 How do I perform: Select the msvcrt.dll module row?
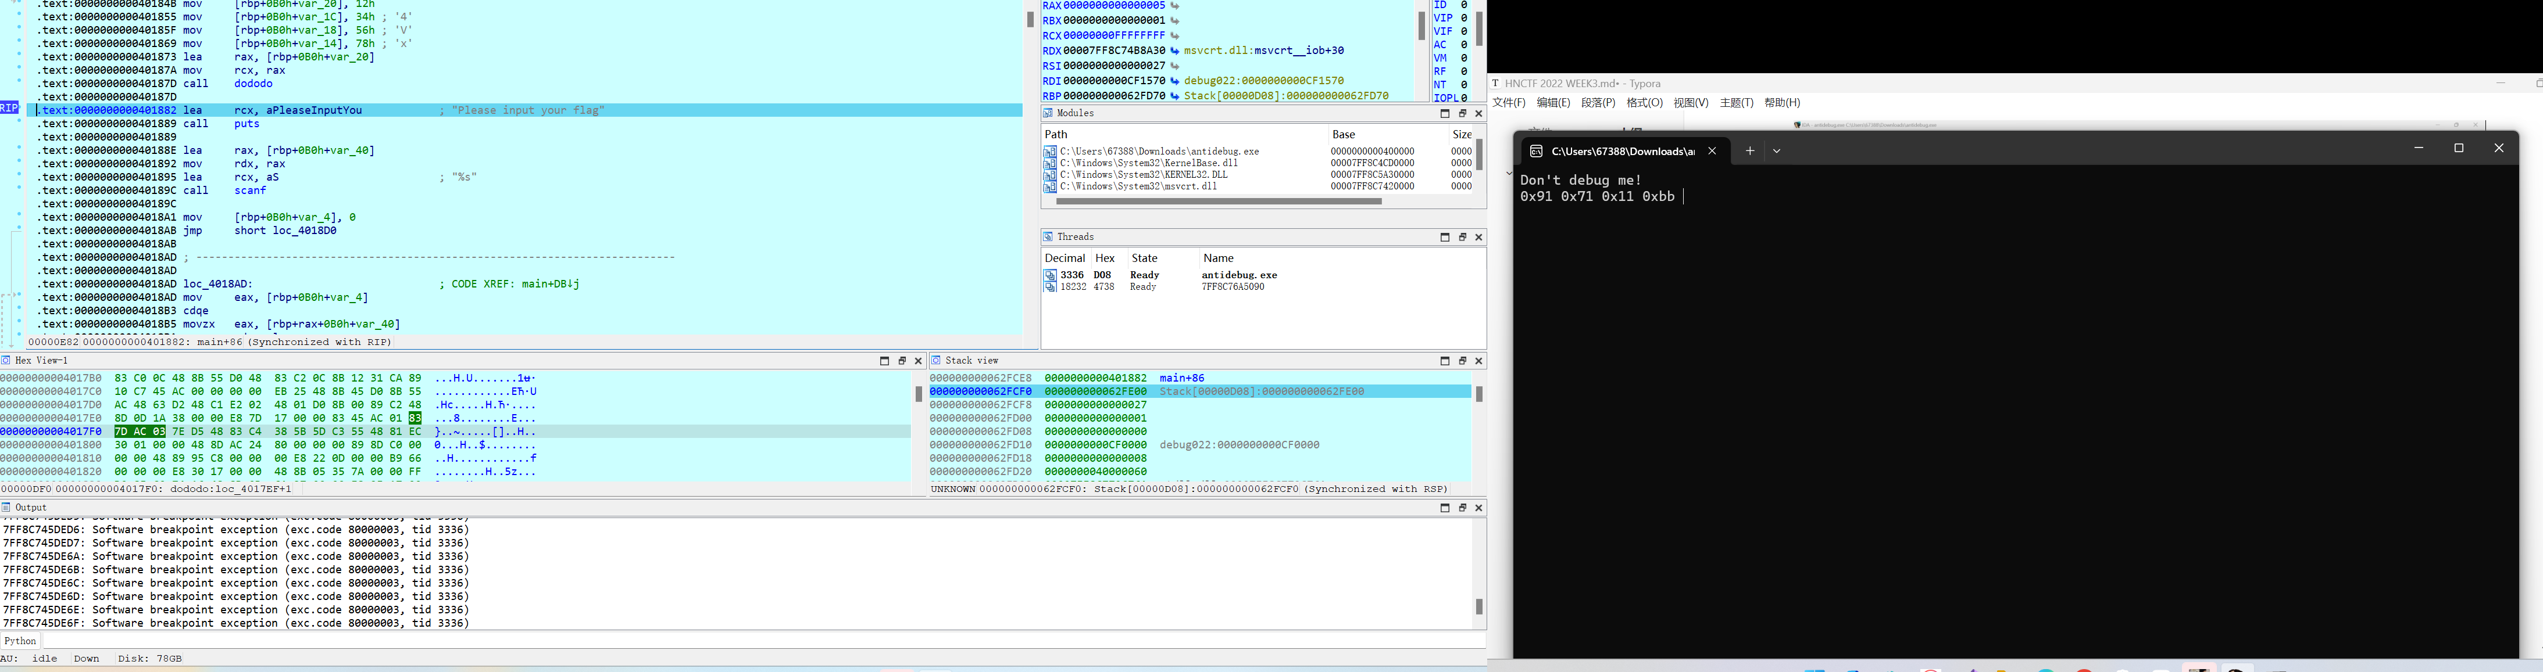pos(1259,186)
